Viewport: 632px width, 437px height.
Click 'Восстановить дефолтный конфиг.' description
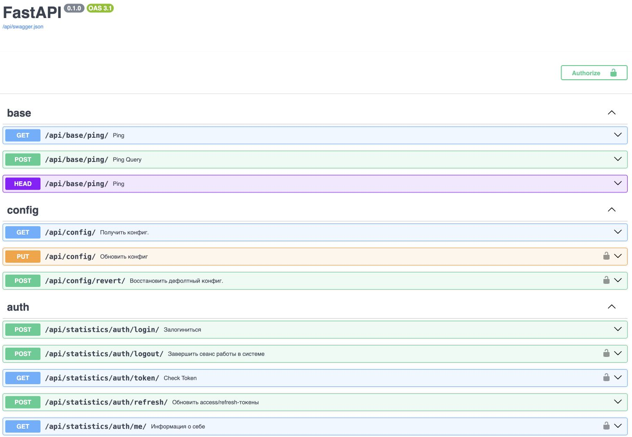click(x=176, y=281)
